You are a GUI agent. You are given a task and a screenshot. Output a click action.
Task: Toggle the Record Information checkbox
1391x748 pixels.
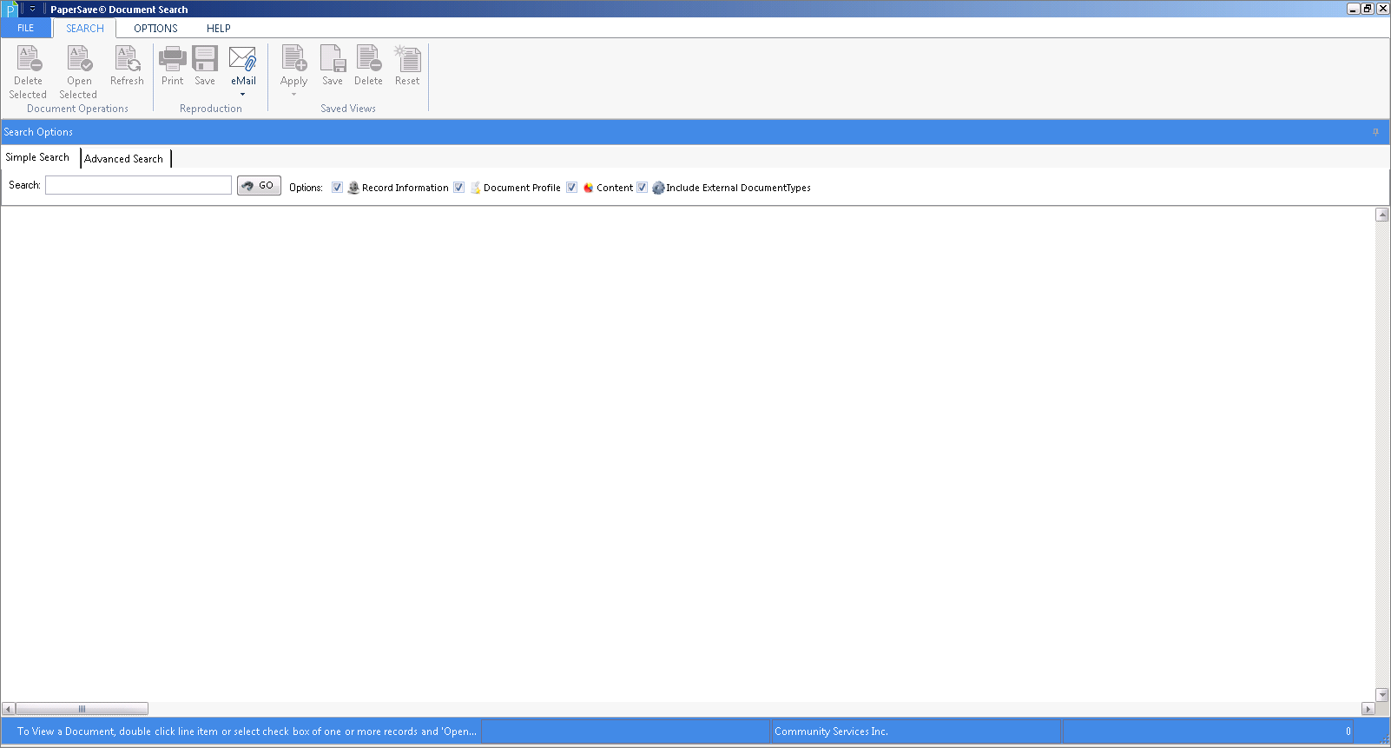point(338,188)
